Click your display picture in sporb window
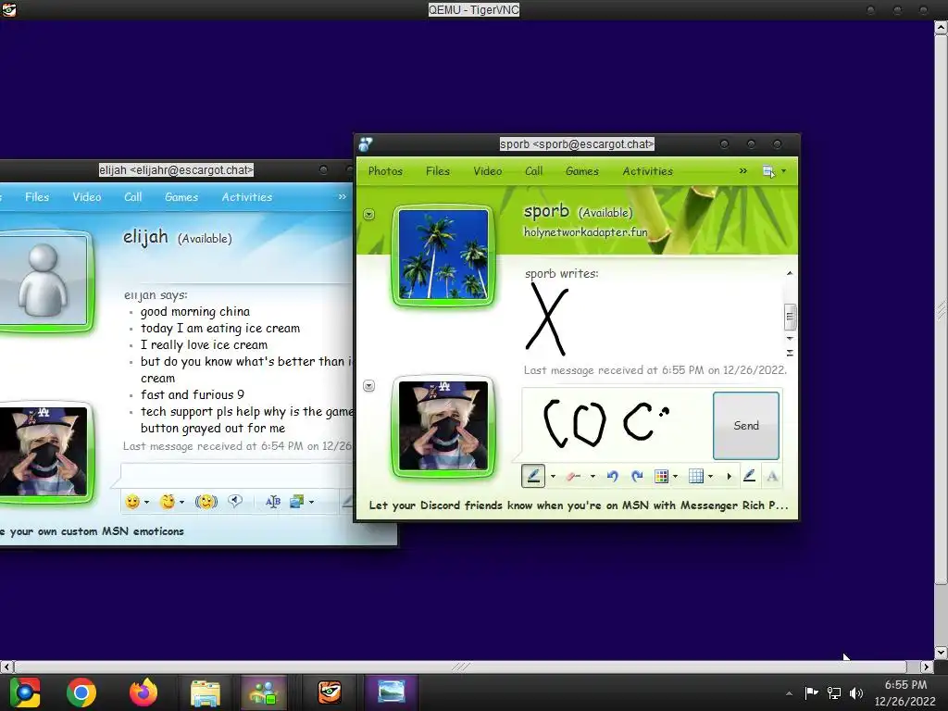948x711 pixels. click(443, 426)
